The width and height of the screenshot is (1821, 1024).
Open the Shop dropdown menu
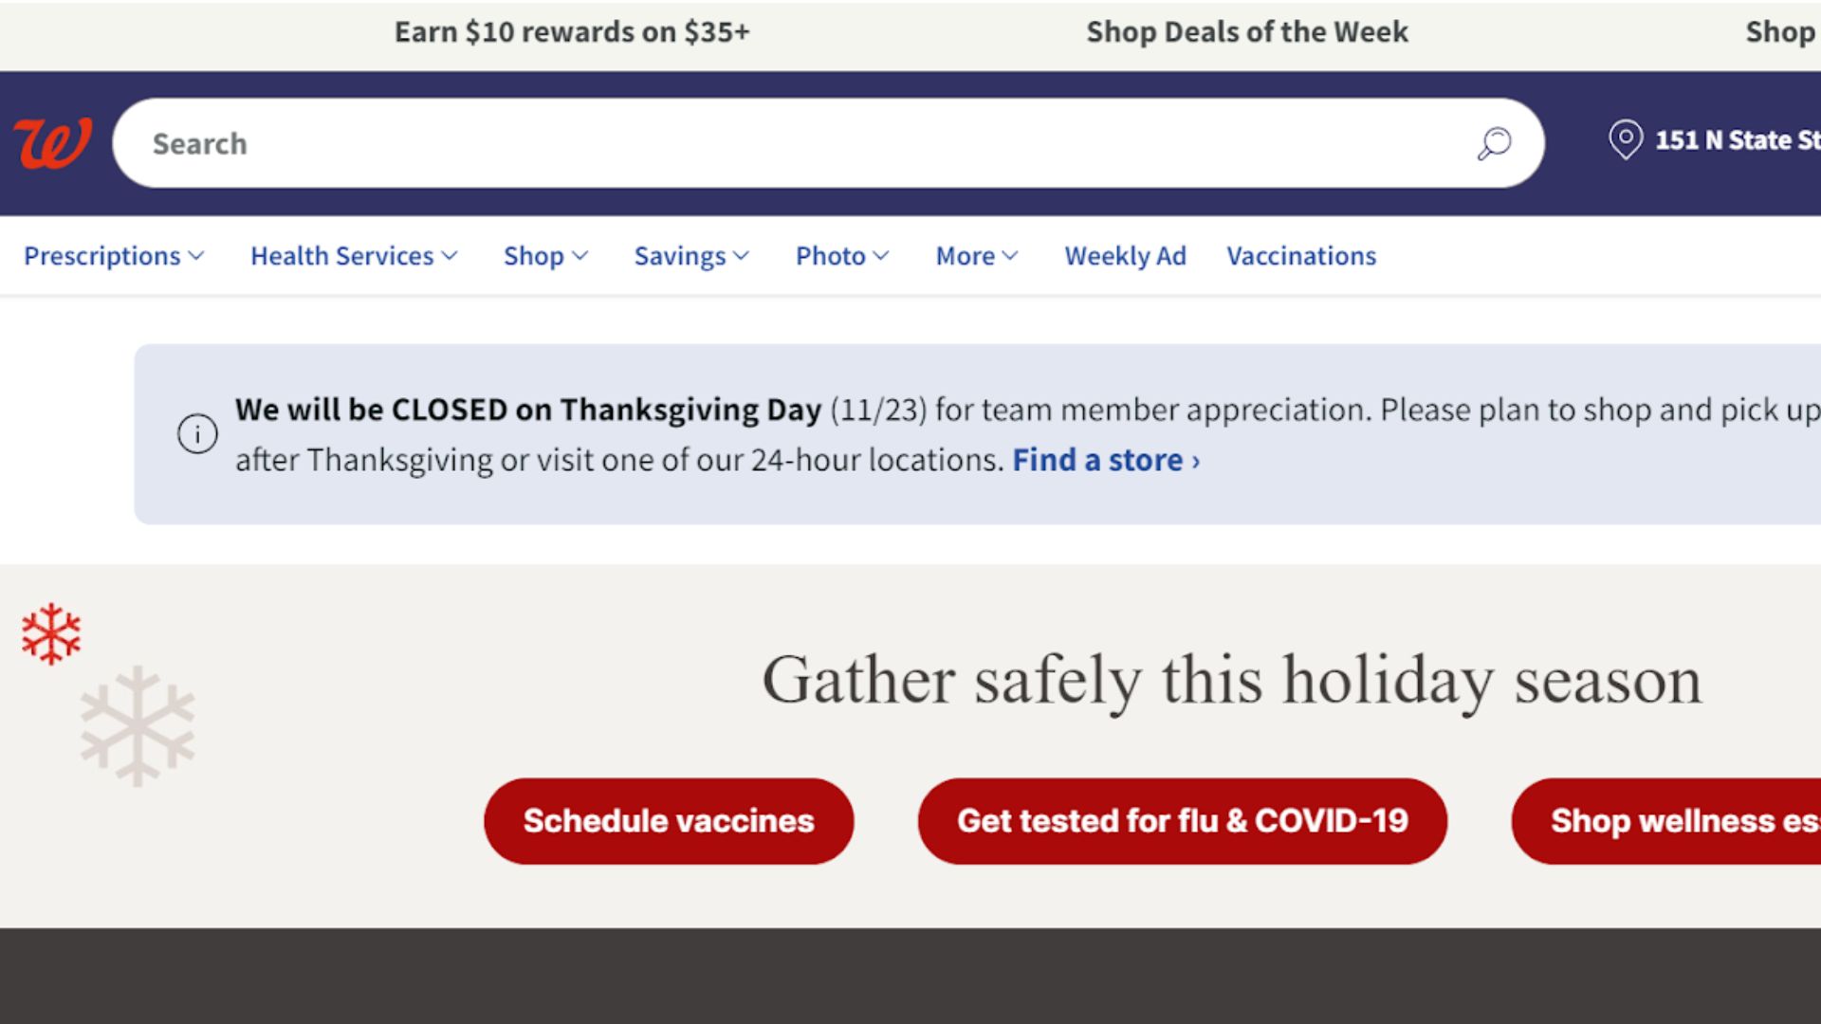[x=545, y=256]
